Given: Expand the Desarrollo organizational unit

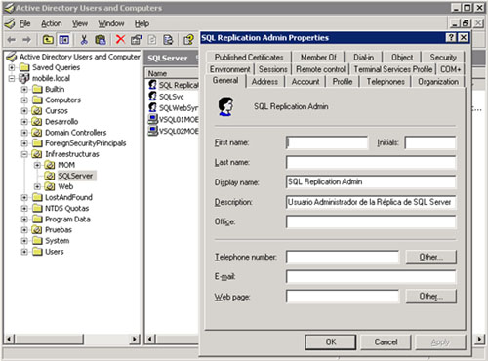Looking at the screenshot, I should [x=24, y=122].
